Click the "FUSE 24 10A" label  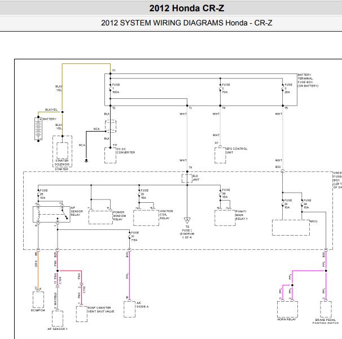coord(308,204)
